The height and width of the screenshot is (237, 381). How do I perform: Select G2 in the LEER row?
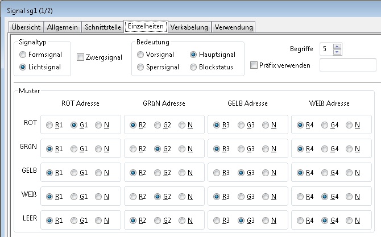[158, 221]
